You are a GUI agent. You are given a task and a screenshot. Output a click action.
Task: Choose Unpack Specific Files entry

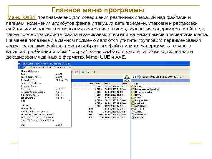[45, 77]
